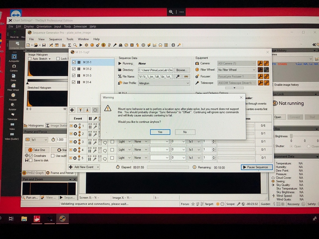Click the Pause Sequence button
This screenshot has width=319, height=239.
click(257, 167)
